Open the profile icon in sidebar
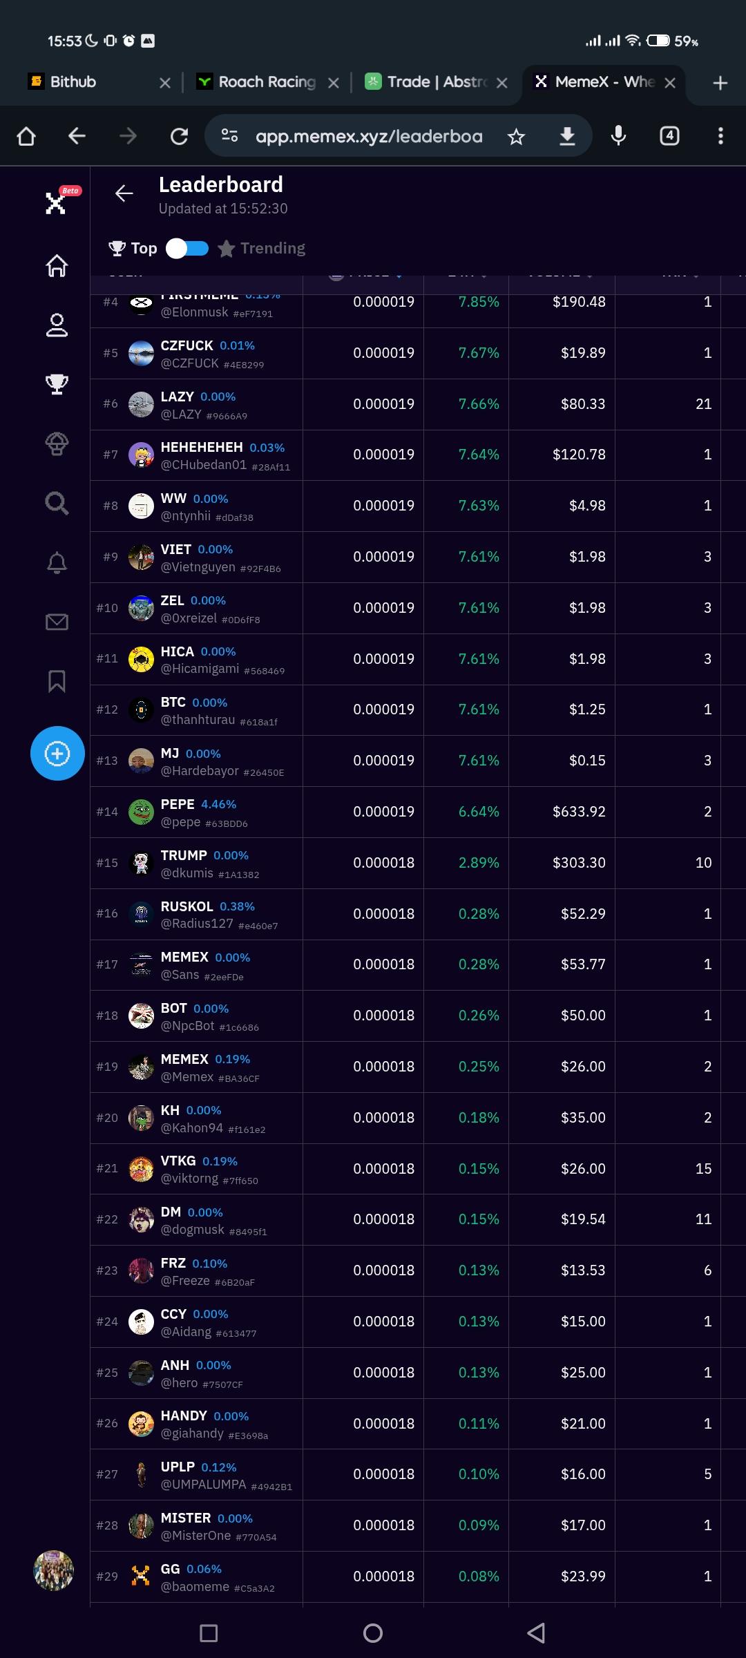The height and width of the screenshot is (1658, 746). [57, 325]
